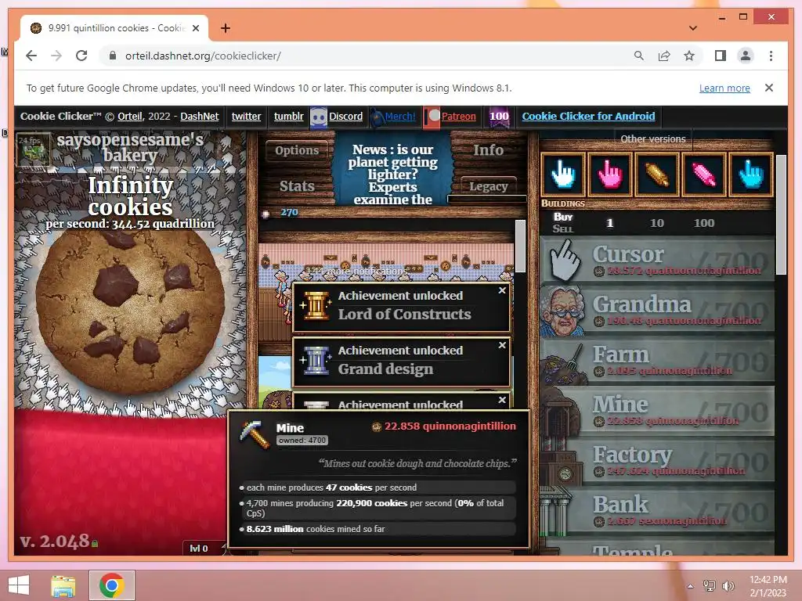Open the Chrome three-dot menu

[771, 56]
